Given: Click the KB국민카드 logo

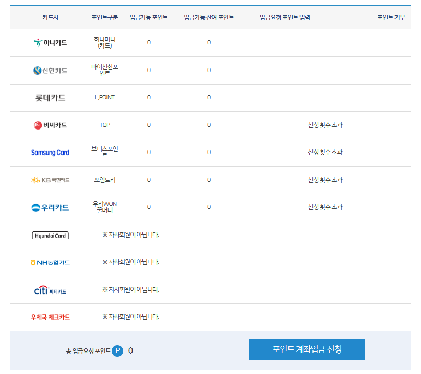Looking at the screenshot, I should [50, 180].
